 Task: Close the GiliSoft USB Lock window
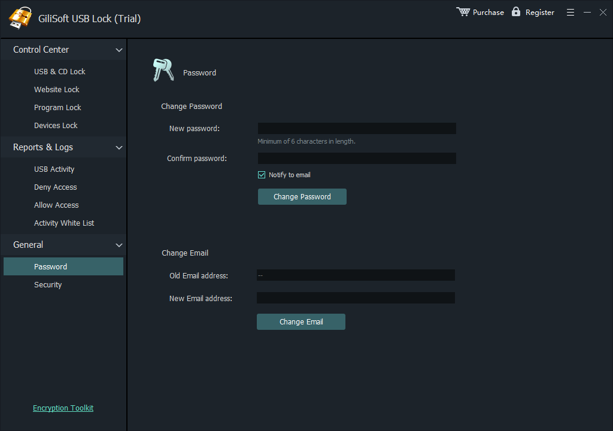pyautogui.click(x=603, y=13)
